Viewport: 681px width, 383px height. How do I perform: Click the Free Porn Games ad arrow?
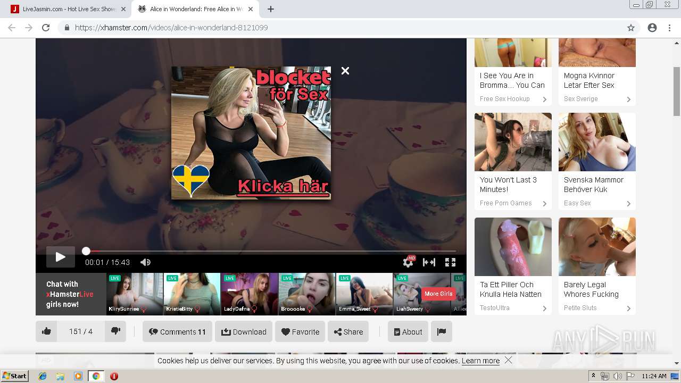click(544, 204)
